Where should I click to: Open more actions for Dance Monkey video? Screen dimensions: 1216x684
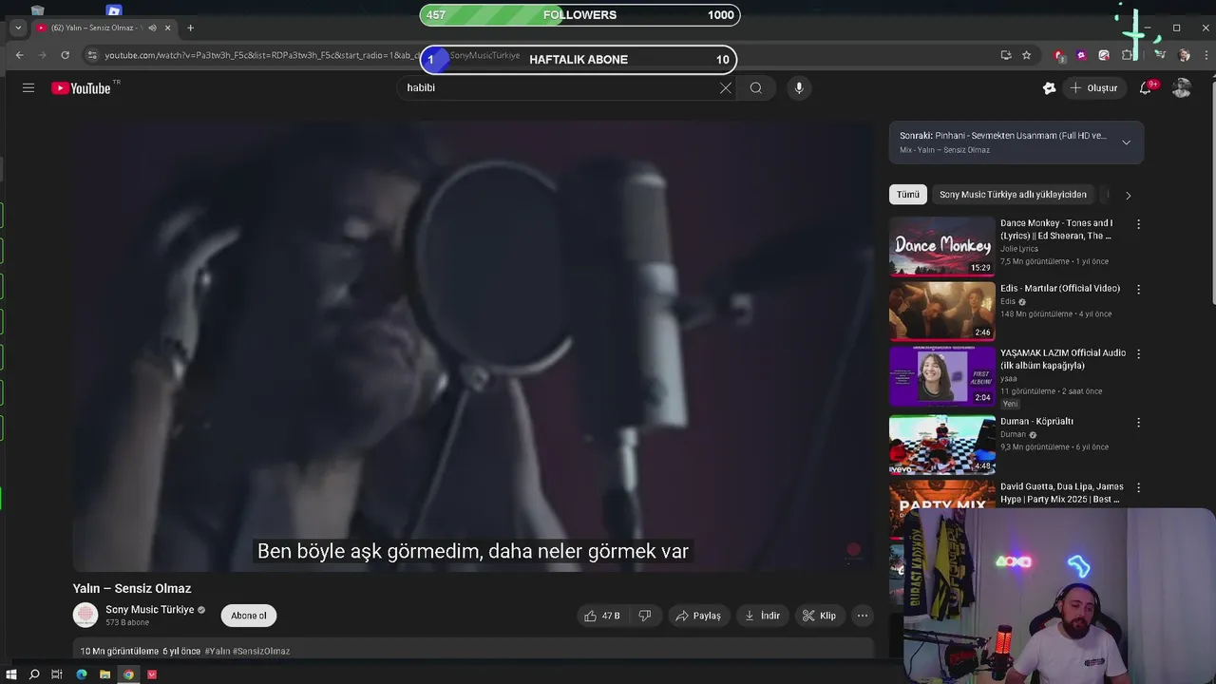pyautogui.click(x=1138, y=224)
